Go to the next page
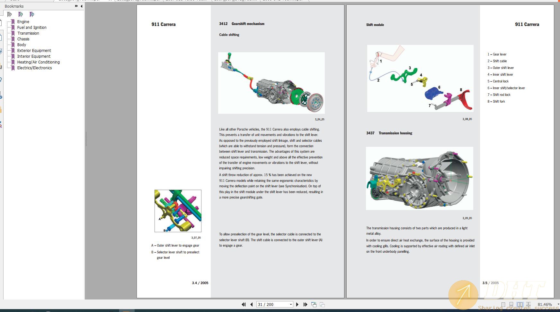560x312 pixels. [x=297, y=304]
